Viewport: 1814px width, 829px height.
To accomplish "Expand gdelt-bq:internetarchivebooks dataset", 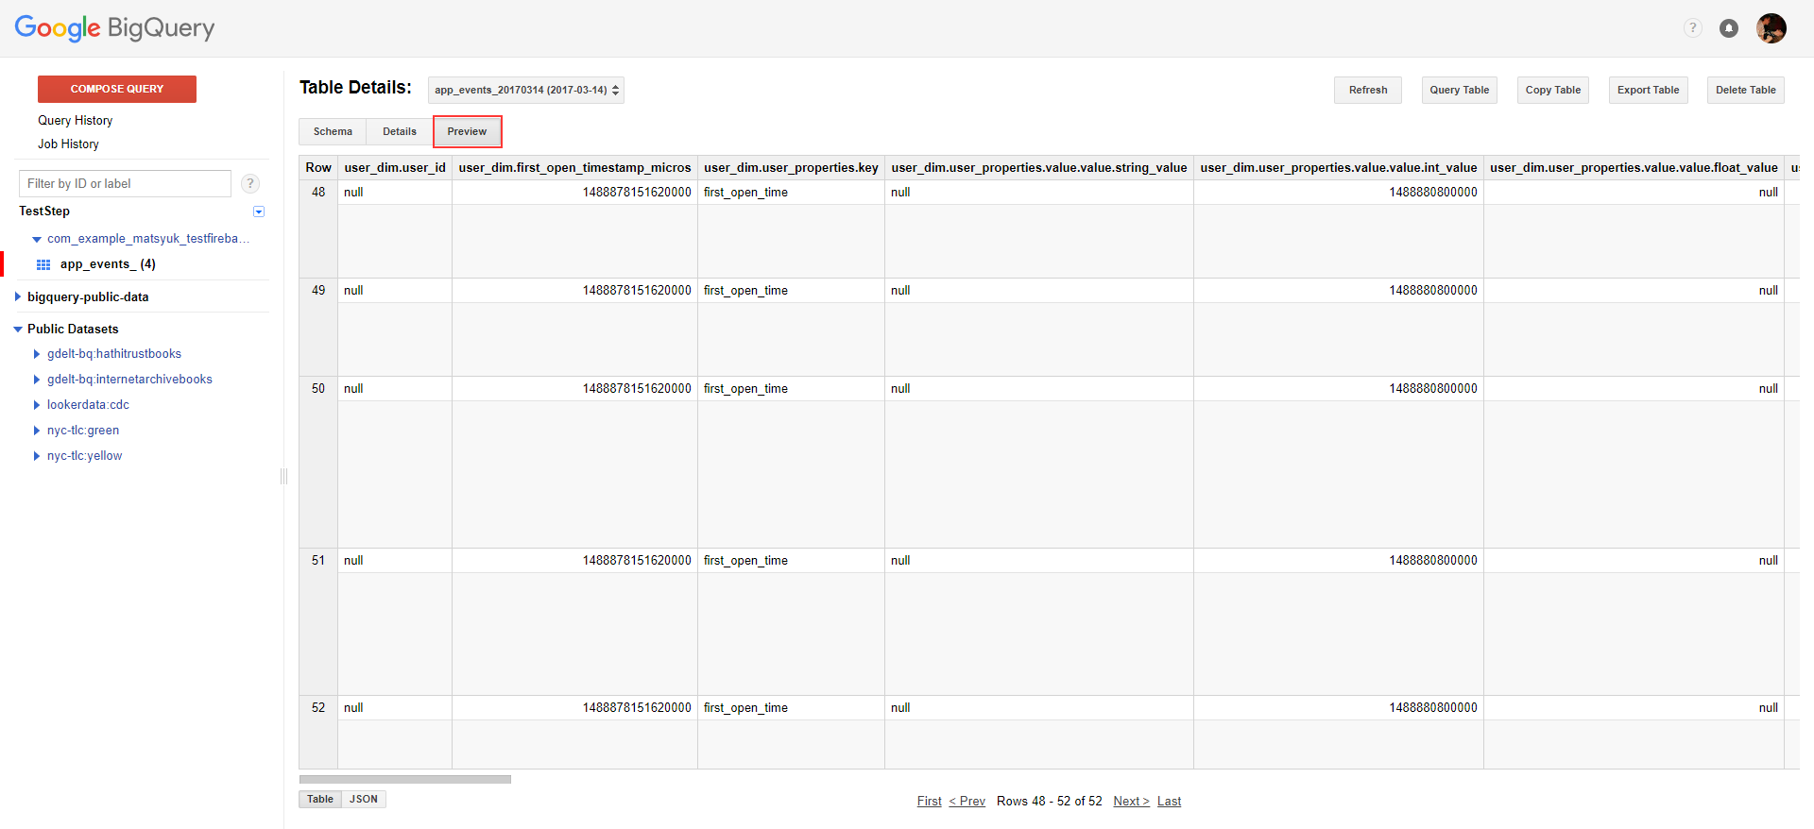I will pos(37,380).
